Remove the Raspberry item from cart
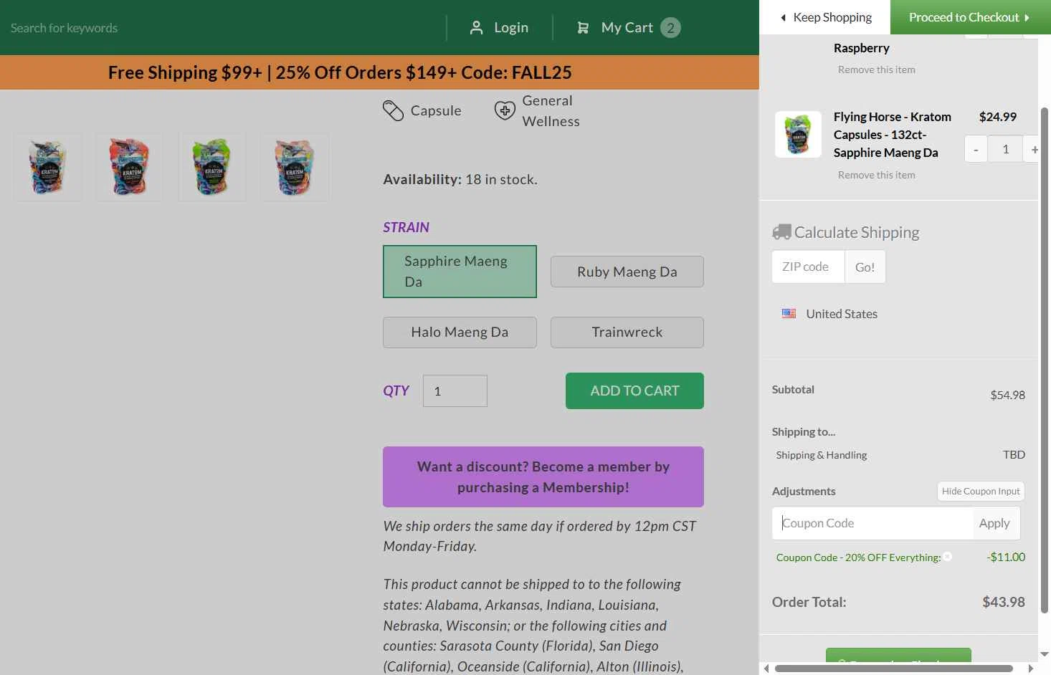The image size is (1051, 675). tap(876, 70)
